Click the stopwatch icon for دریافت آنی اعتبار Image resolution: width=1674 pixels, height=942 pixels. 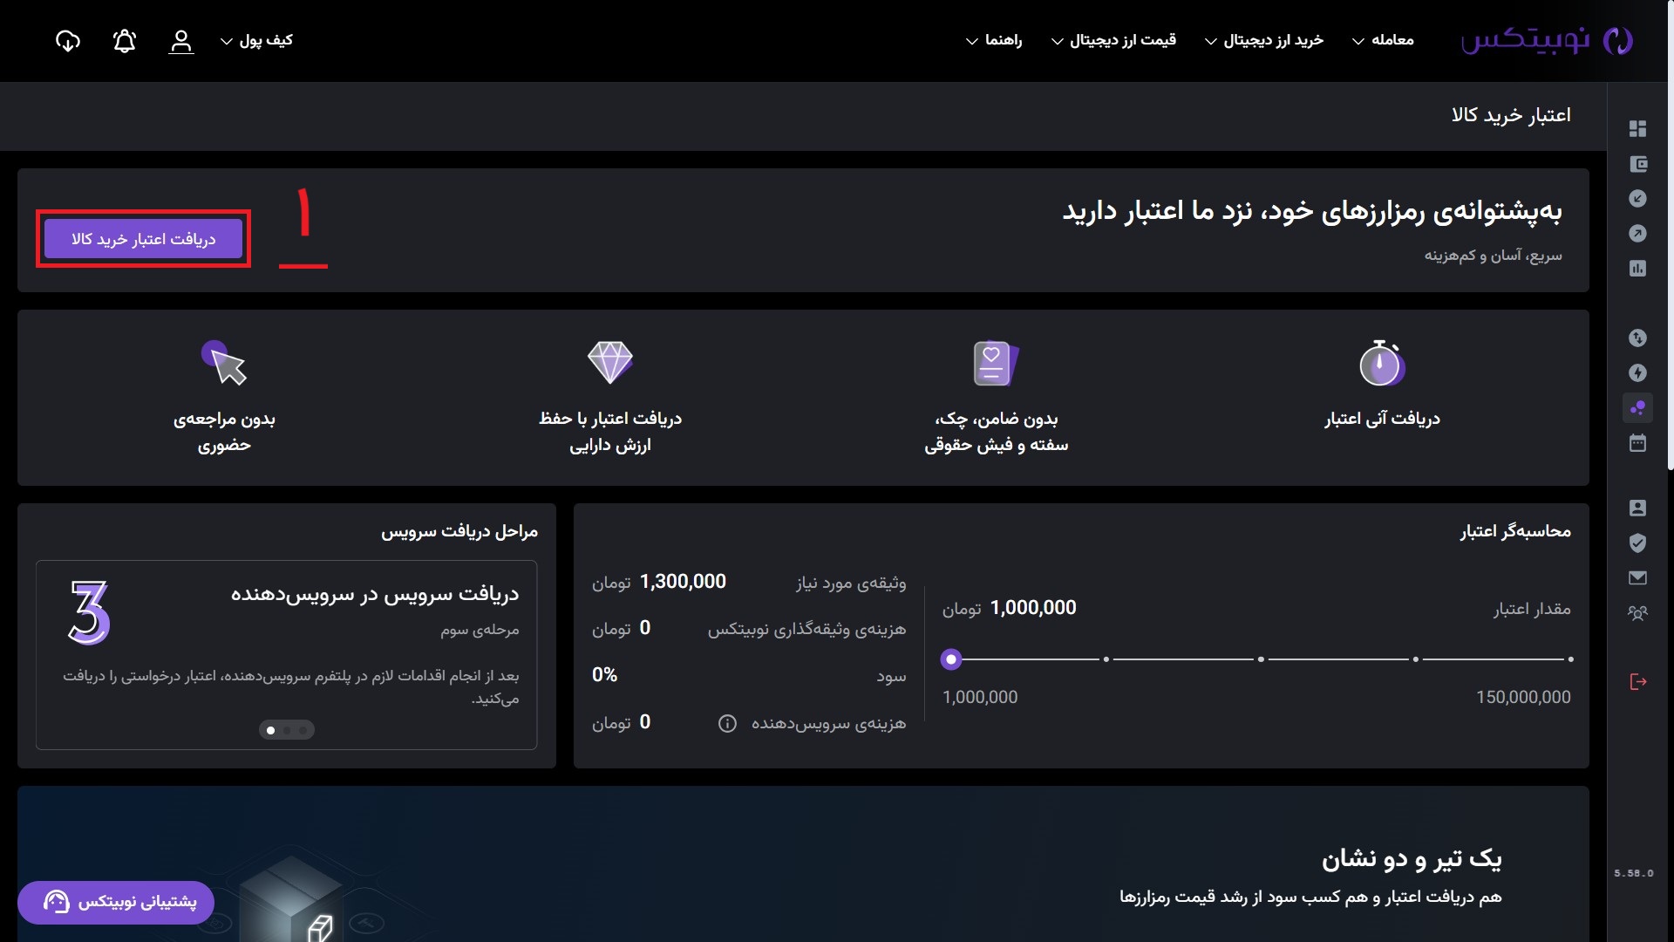pos(1382,363)
